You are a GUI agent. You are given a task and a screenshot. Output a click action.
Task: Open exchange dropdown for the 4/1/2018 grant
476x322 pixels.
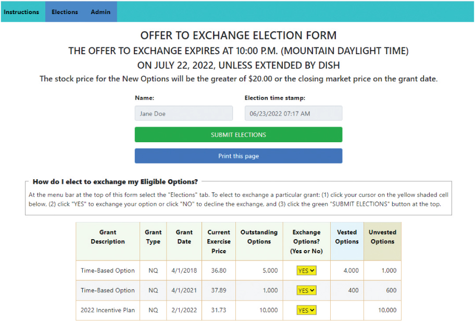click(x=307, y=270)
